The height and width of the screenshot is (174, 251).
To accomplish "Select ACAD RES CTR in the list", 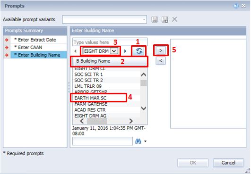I will pyautogui.click(x=106, y=110).
